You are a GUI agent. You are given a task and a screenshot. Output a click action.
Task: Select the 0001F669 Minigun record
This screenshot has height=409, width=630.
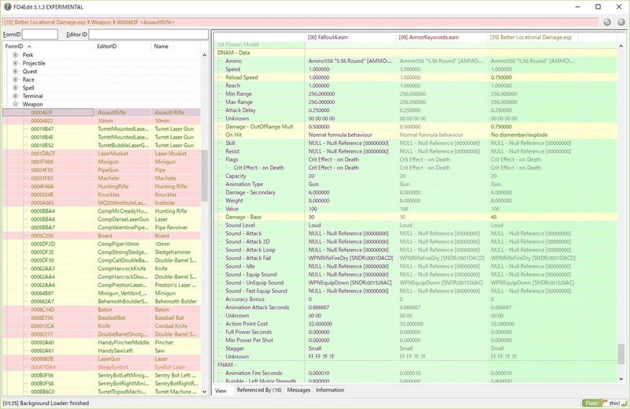pos(102,162)
